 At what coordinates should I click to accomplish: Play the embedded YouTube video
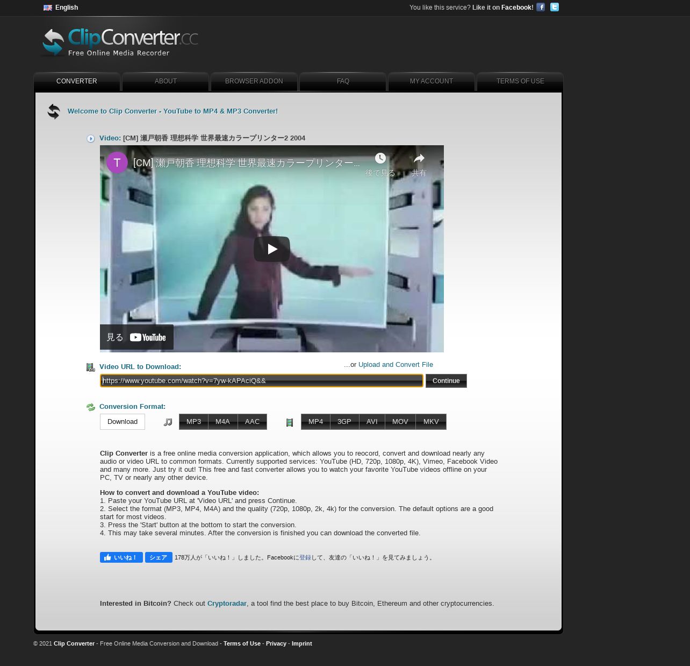pyautogui.click(x=272, y=249)
